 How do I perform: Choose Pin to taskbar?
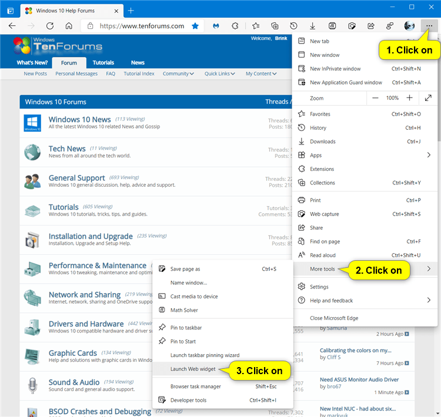[223, 328]
